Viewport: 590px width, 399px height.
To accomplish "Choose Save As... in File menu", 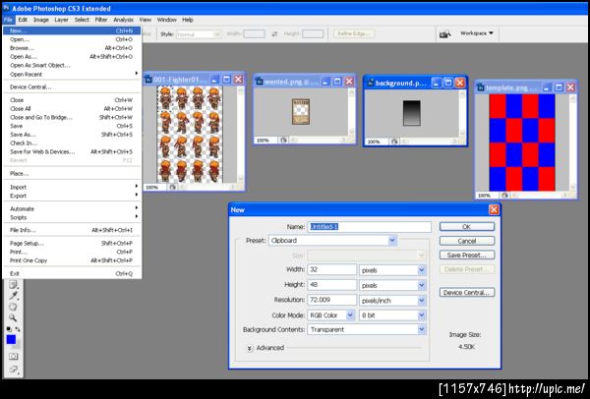I will click(72, 135).
